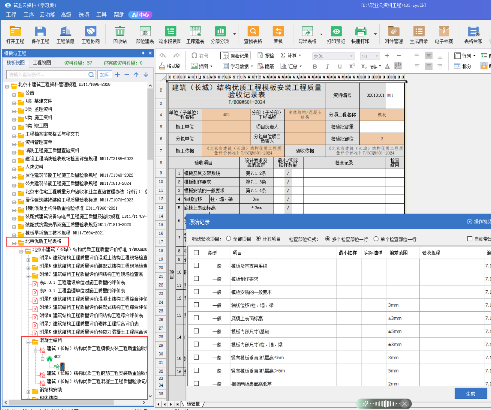491x410 pixels.
Task: Click the 加库 button
Action: click(104, 75)
